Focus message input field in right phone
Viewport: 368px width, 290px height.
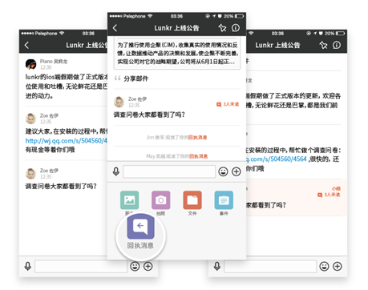(270, 266)
